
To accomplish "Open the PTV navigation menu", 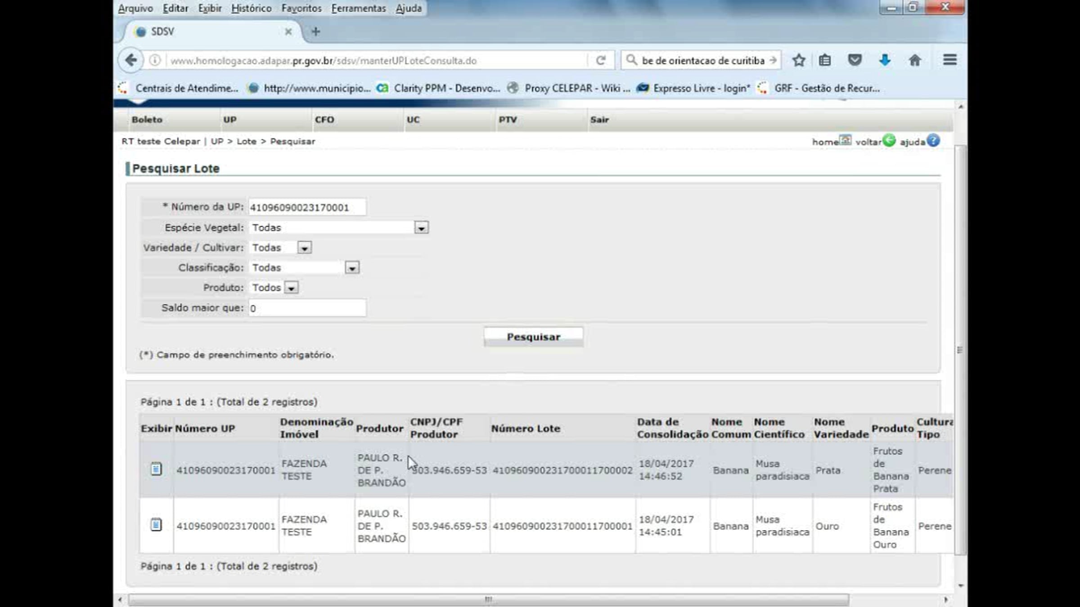I will [x=508, y=120].
